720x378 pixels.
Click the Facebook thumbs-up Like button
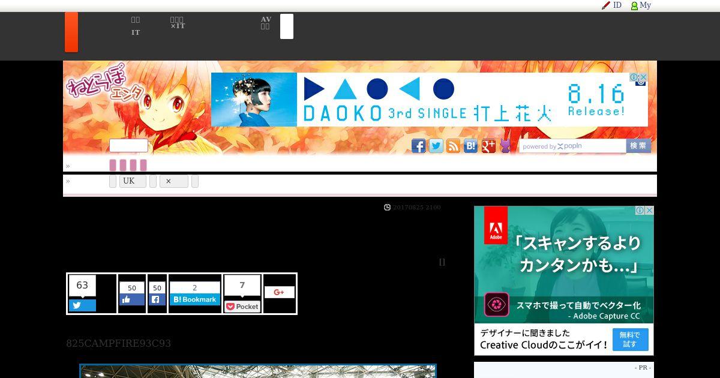(x=132, y=299)
